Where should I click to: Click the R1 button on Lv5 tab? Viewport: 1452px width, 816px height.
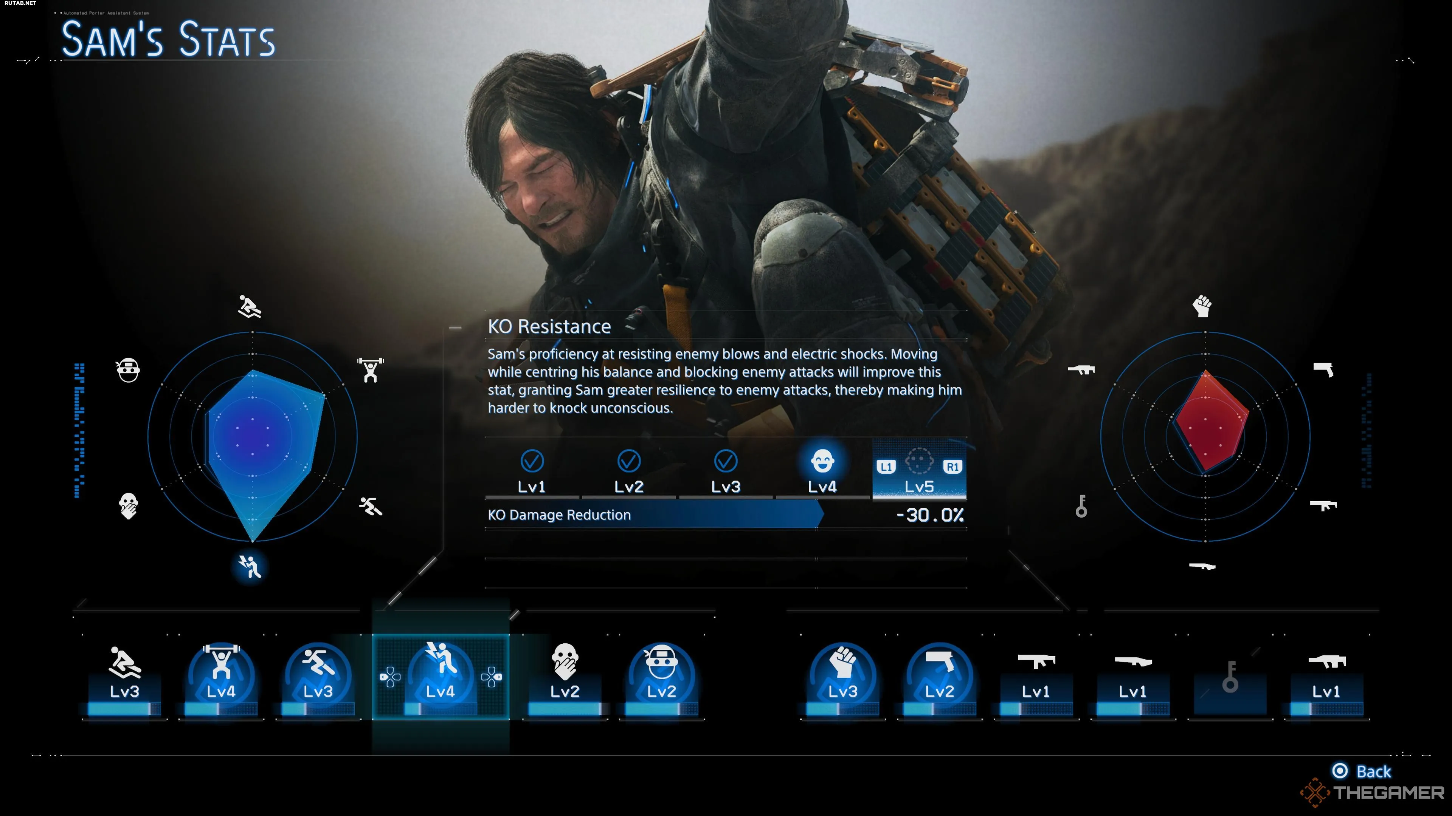952,467
